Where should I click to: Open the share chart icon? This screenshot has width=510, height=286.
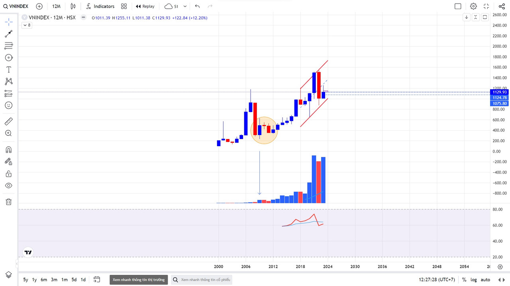pos(502,6)
